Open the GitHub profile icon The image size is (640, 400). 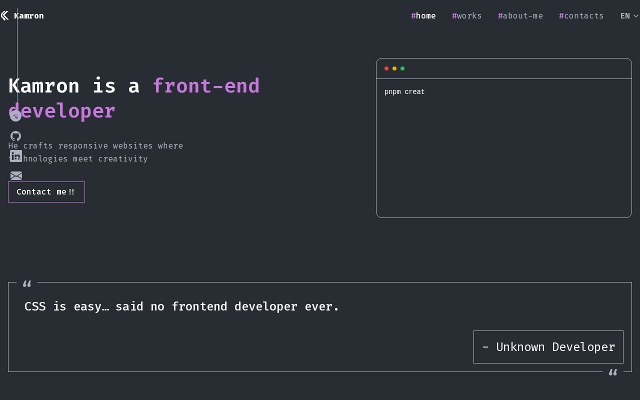16,136
